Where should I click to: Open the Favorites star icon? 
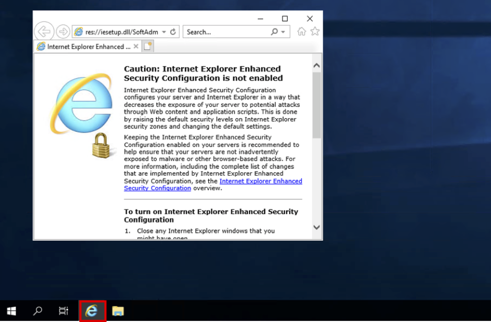tap(315, 32)
